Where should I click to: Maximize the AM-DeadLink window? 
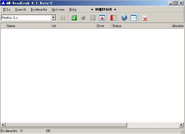pyautogui.click(x=176, y=3)
